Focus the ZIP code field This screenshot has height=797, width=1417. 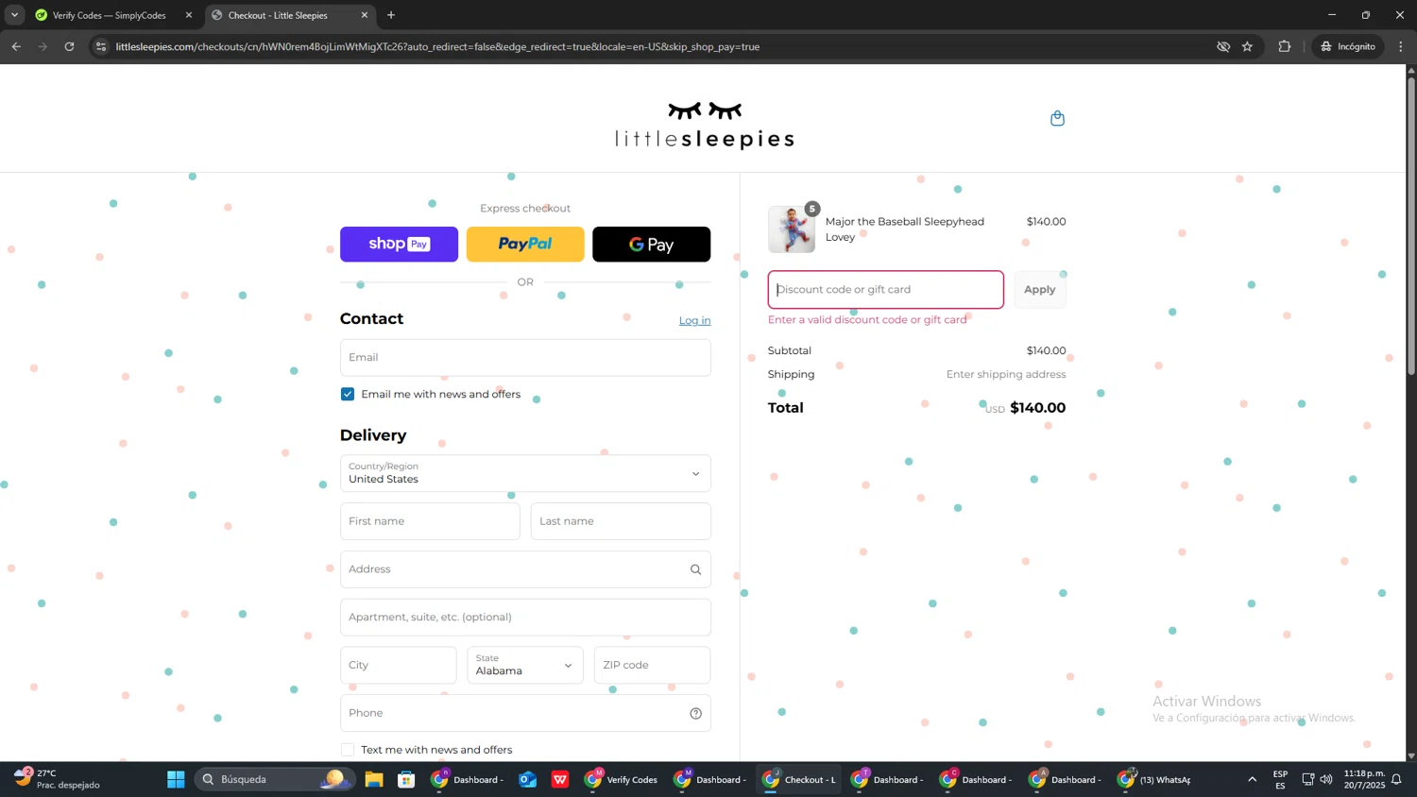pyautogui.click(x=652, y=665)
